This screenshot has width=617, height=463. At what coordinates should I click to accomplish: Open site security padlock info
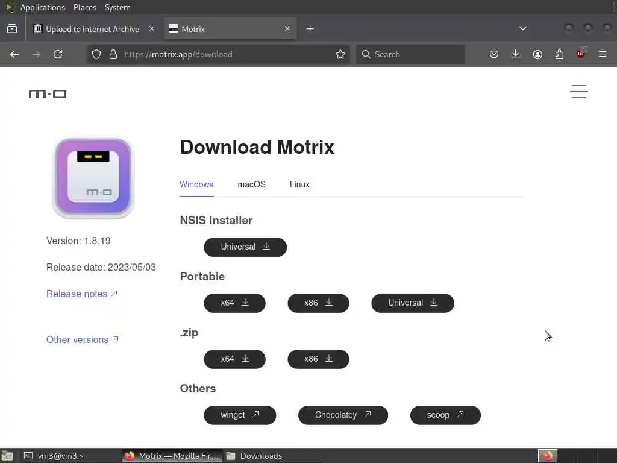(113, 54)
